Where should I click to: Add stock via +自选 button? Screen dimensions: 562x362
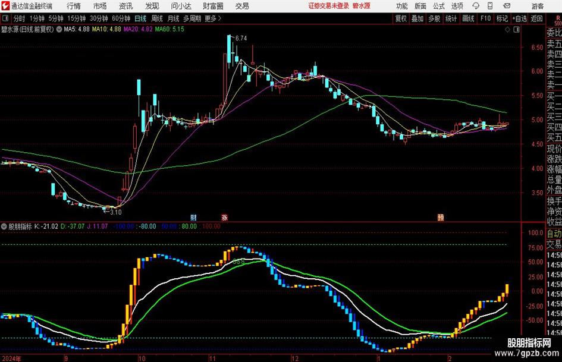coord(519,18)
